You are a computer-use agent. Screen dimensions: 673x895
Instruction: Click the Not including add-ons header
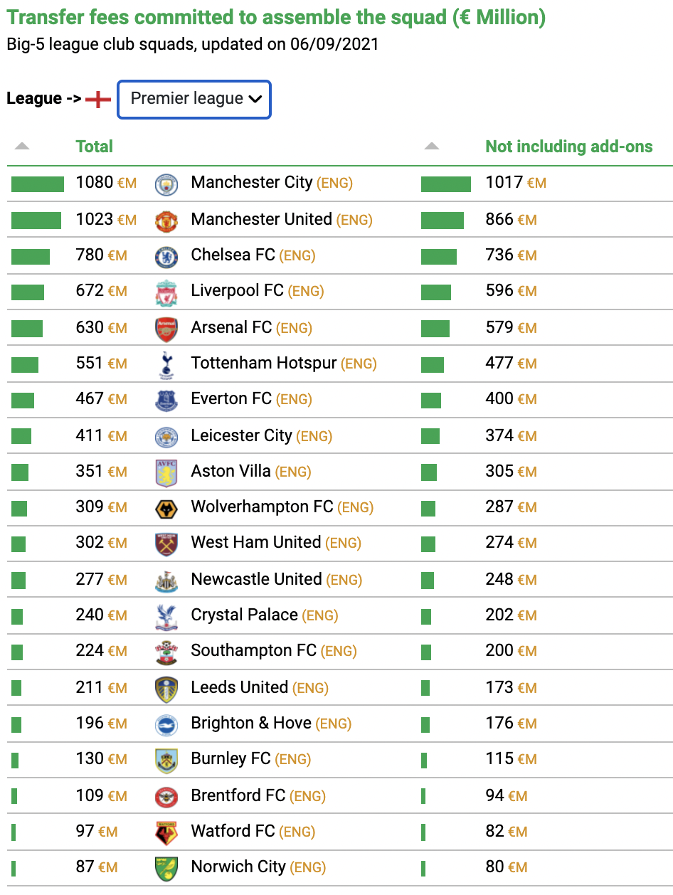(569, 147)
